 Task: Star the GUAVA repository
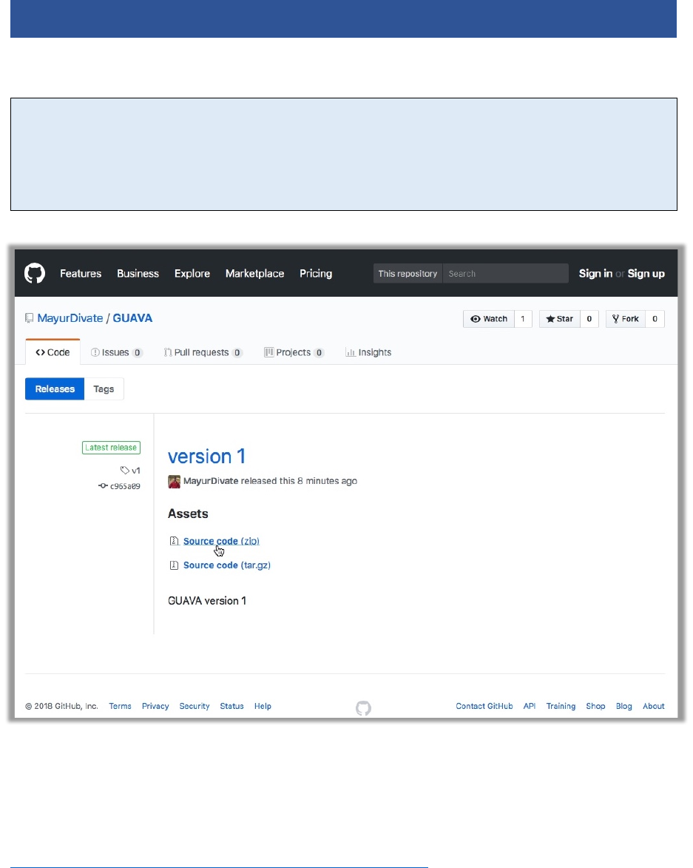560,319
